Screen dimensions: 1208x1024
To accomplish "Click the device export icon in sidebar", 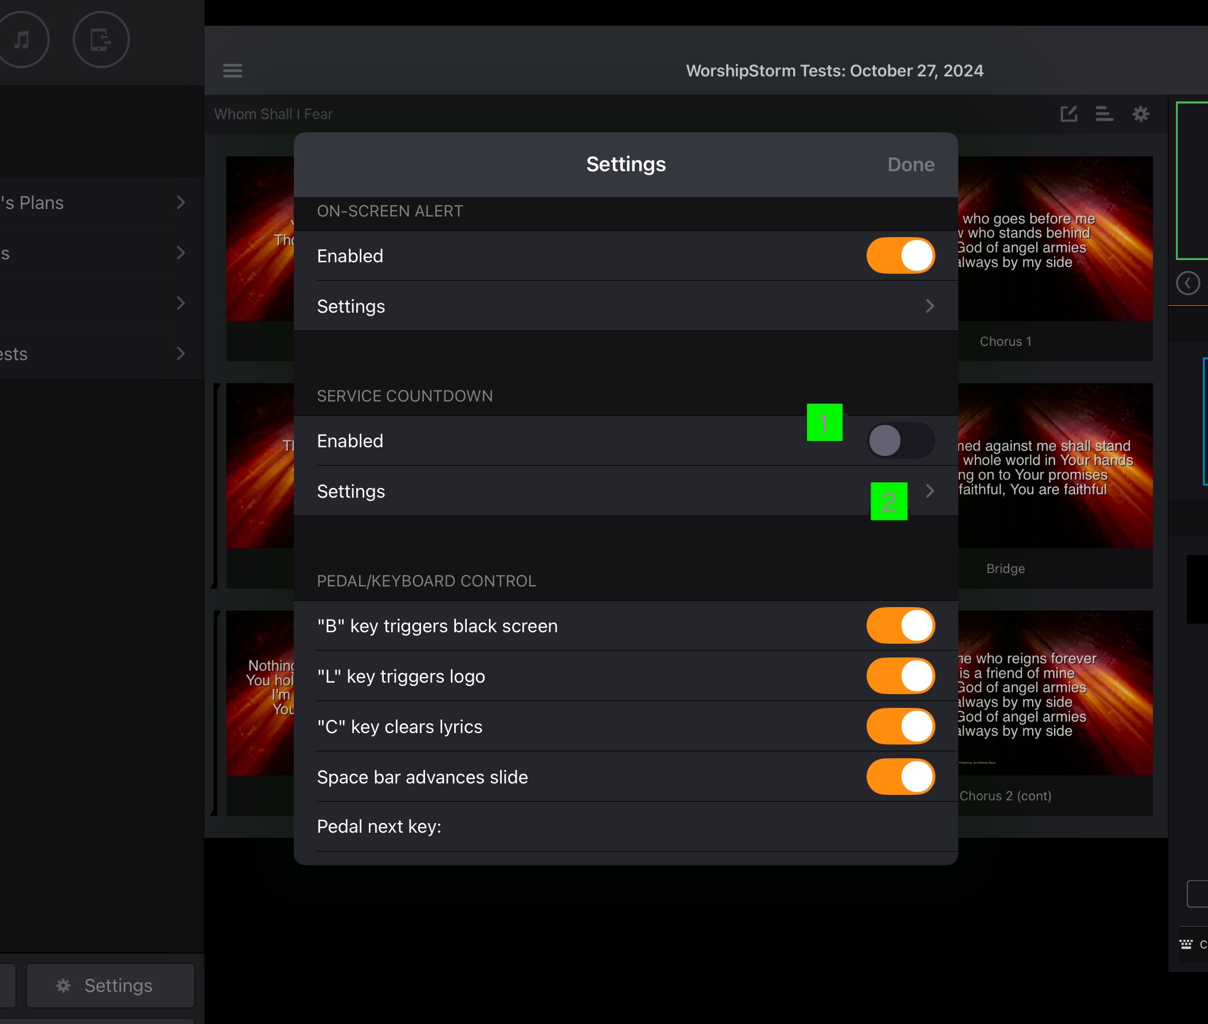I will [x=101, y=40].
